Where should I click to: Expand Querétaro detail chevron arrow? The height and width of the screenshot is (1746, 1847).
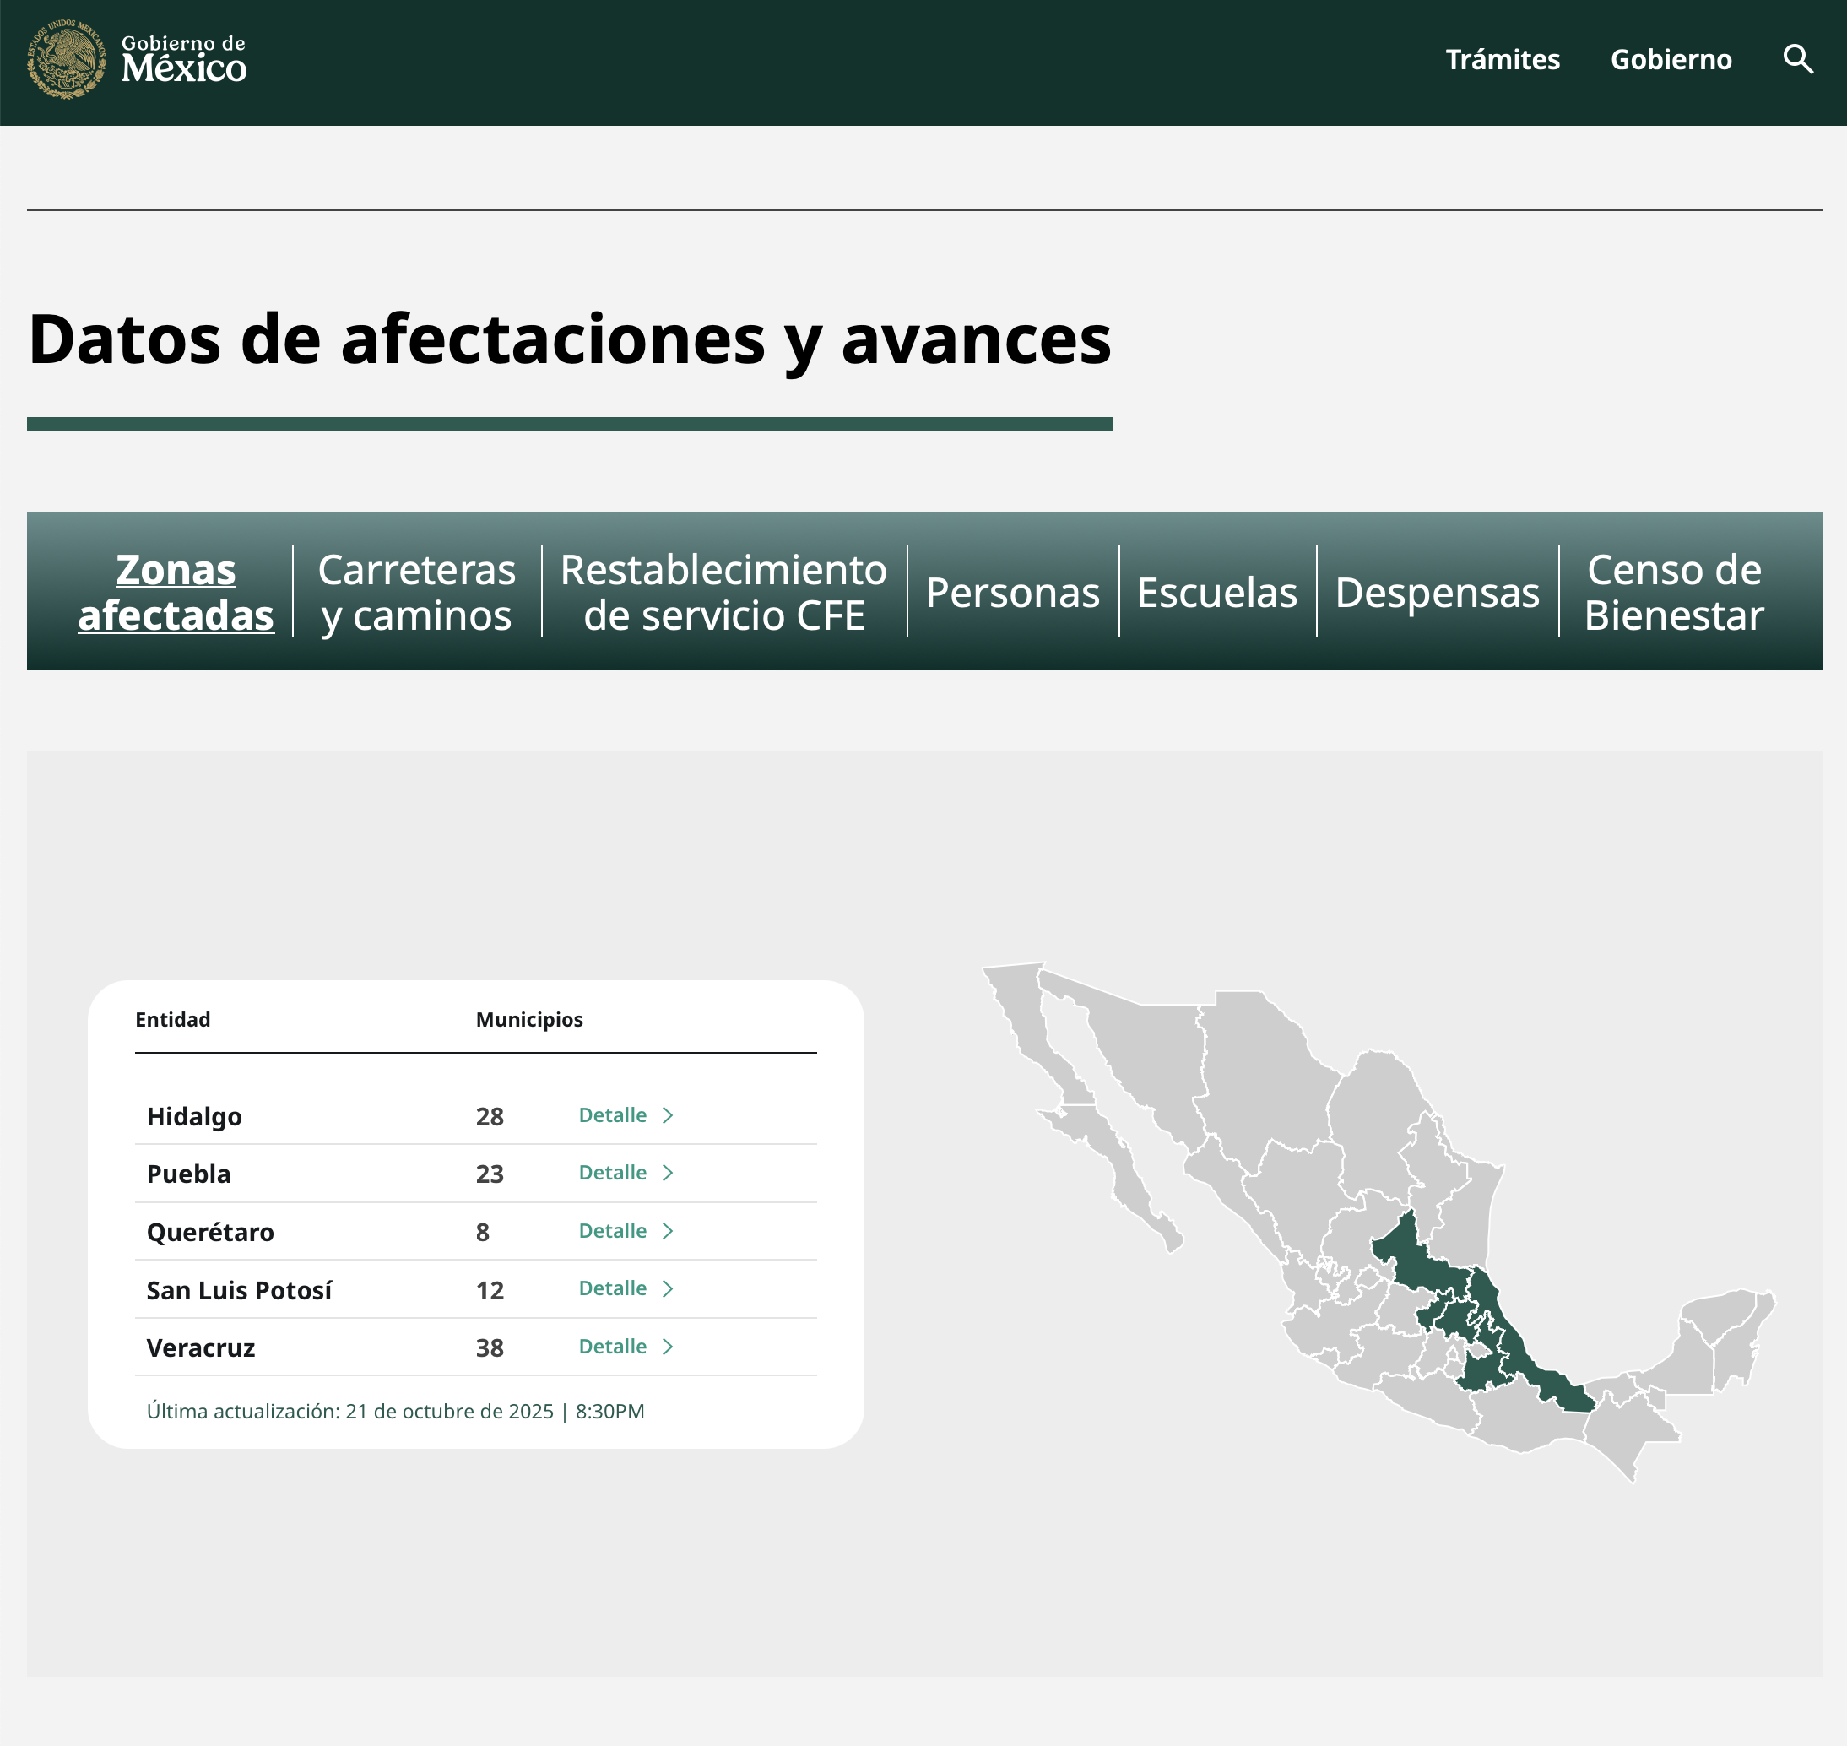tap(667, 1230)
